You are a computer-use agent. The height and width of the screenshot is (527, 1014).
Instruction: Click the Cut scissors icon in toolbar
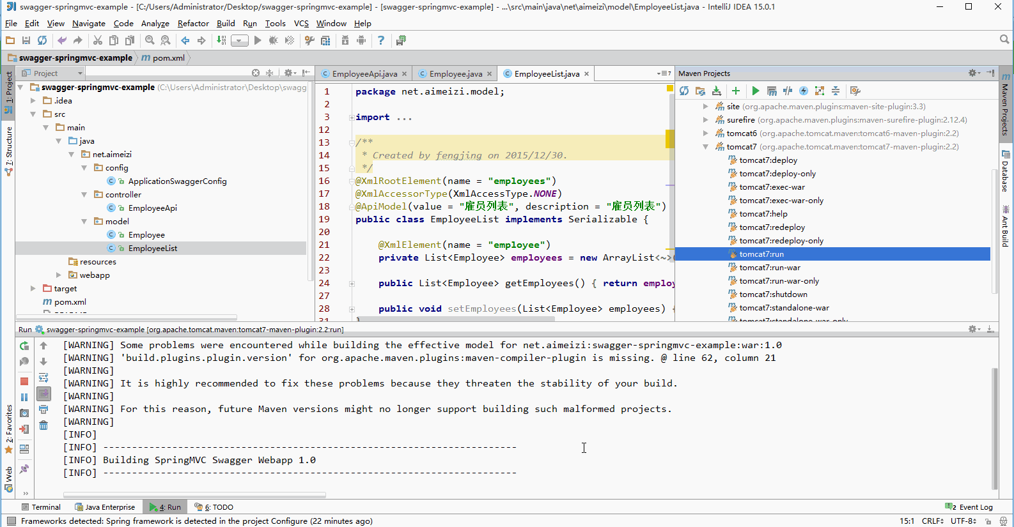coord(98,40)
